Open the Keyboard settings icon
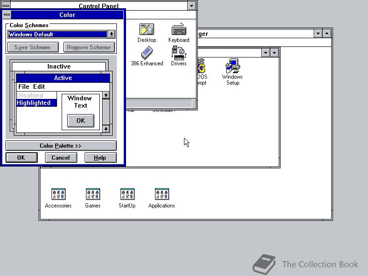Viewport: 368px width, 276px height. pos(179,33)
